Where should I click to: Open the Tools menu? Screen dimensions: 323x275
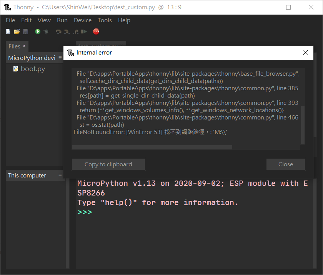(x=105, y=20)
